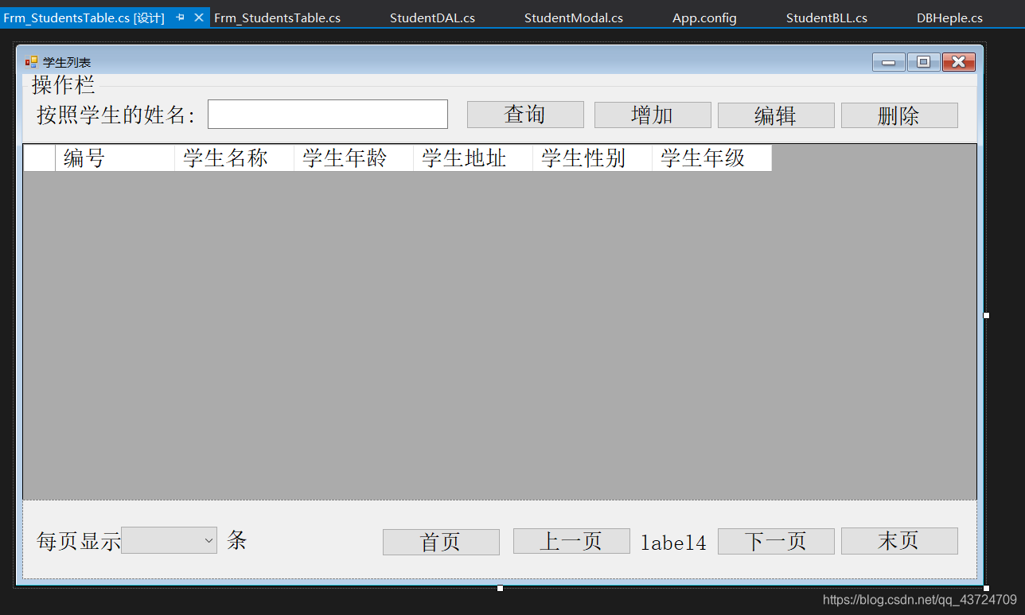Select the 操作栏 group box caption
1025x615 pixels.
pos(63,84)
